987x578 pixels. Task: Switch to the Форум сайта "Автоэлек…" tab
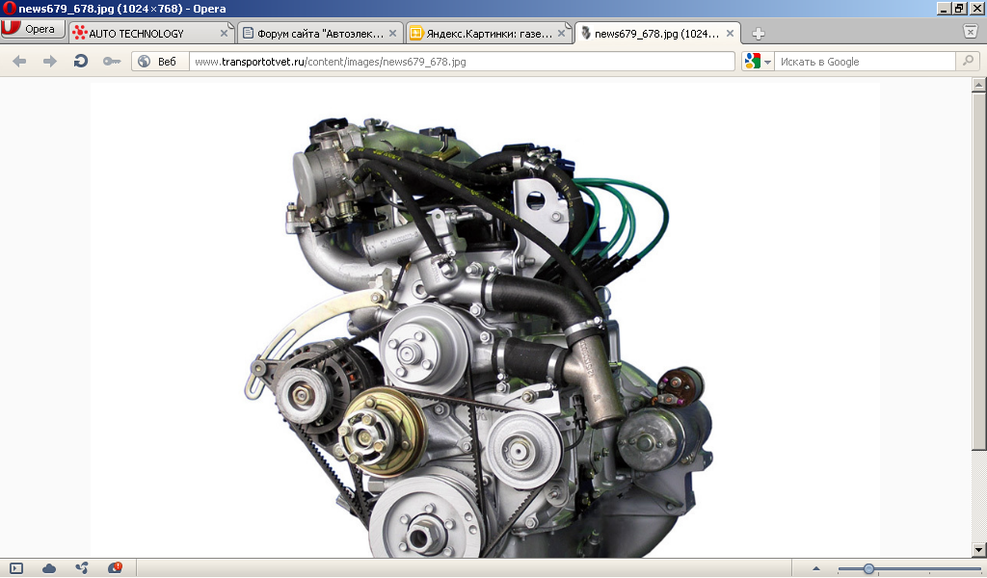pos(320,34)
